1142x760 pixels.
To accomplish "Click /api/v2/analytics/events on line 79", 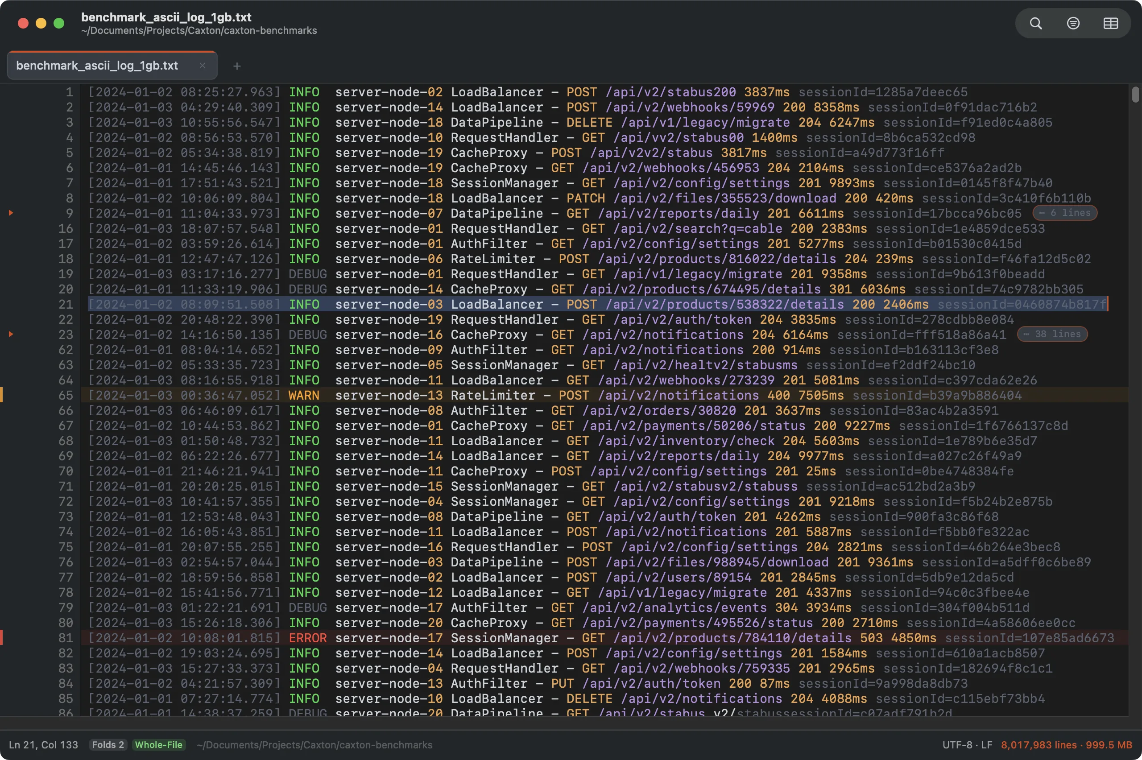I will pos(675,608).
